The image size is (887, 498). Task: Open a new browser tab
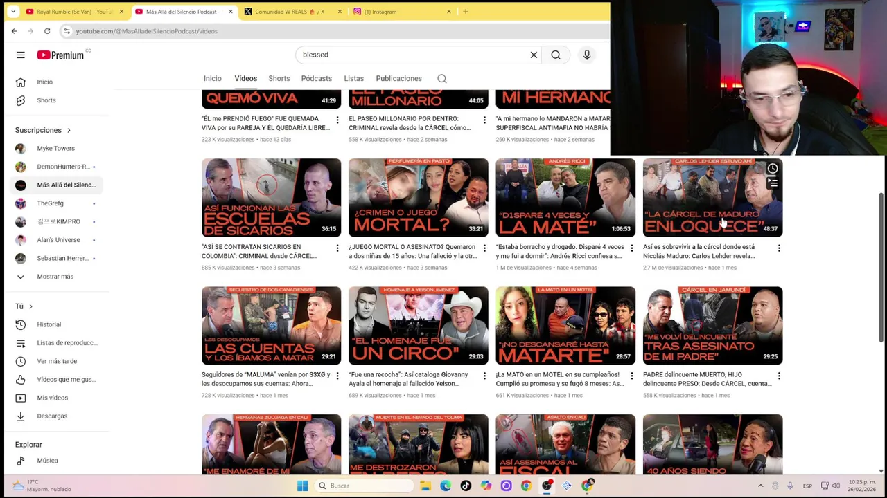(x=465, y=12)
